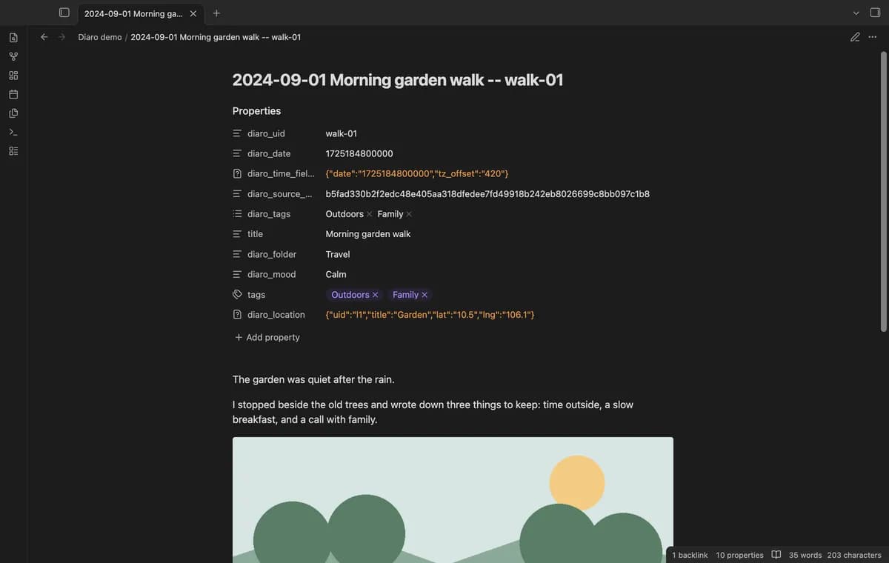Click the insert template ribbon icon

coord(13,113)
